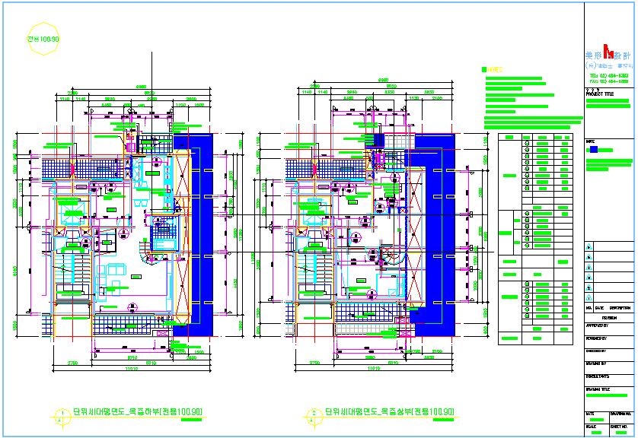Click the DRAWING TITLE label

pos(598,389)
